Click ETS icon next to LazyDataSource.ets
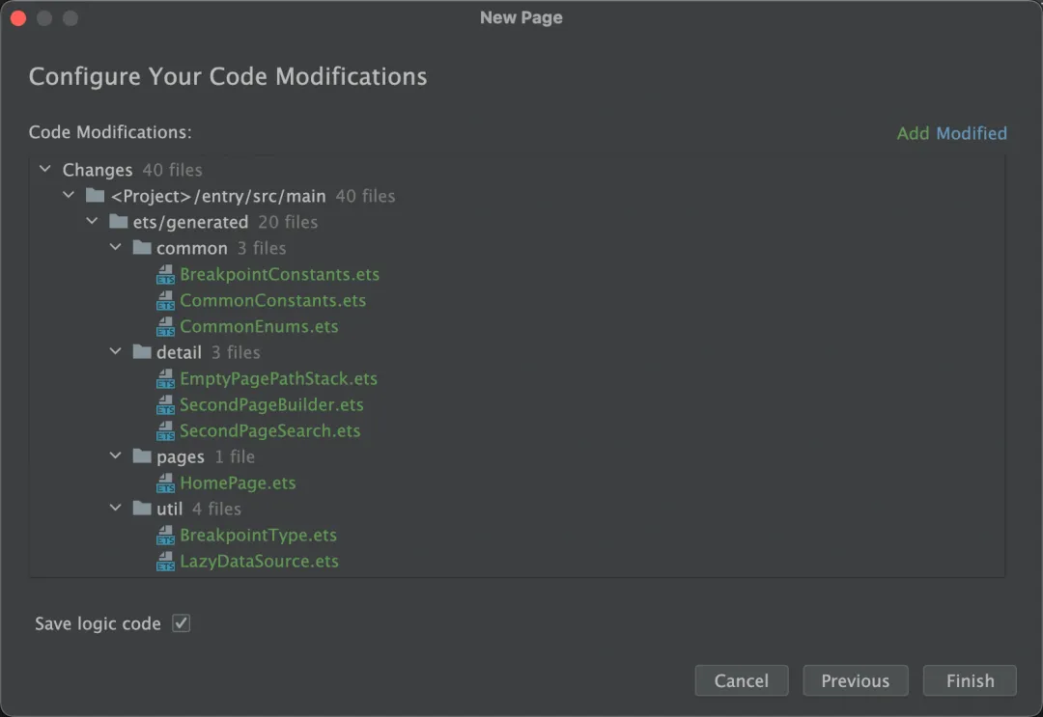Screen dimensions: 1043x717 pyautogui.click(x=165, y=562)
